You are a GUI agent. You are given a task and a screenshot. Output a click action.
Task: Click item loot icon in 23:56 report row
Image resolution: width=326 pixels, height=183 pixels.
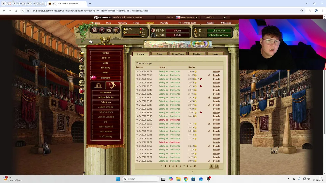coord(209,75)
